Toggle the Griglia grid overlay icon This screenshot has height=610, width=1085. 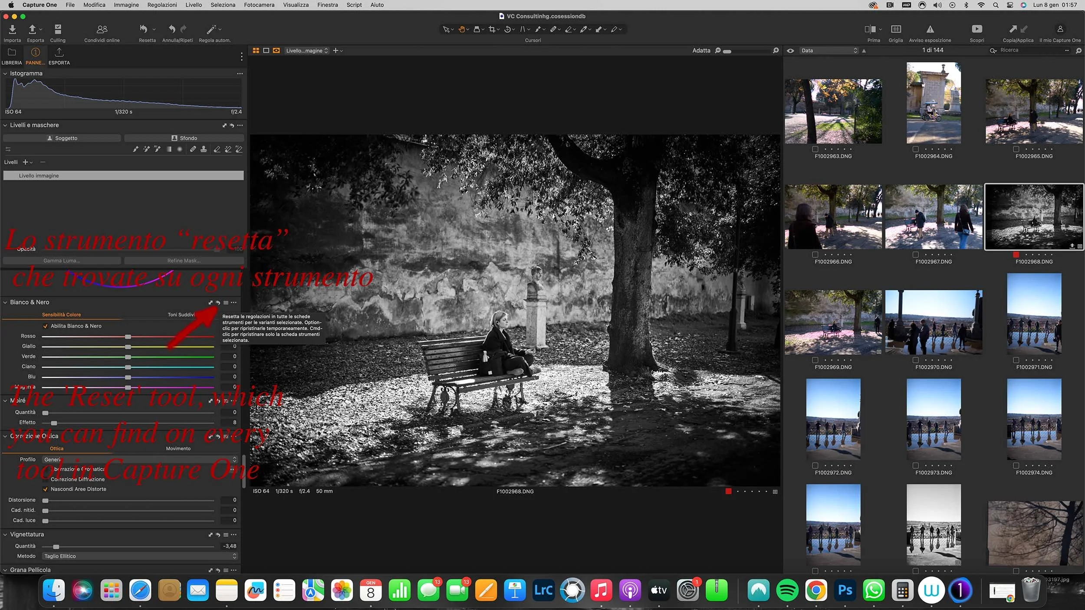[x=896, y=30]
